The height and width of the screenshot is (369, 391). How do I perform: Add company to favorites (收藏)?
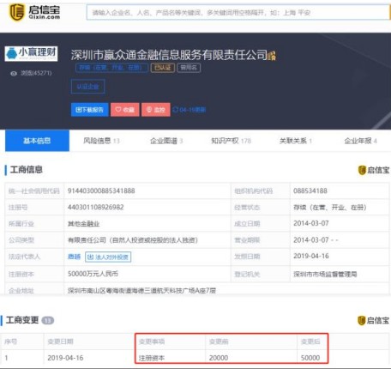click(x=125, y=110)
